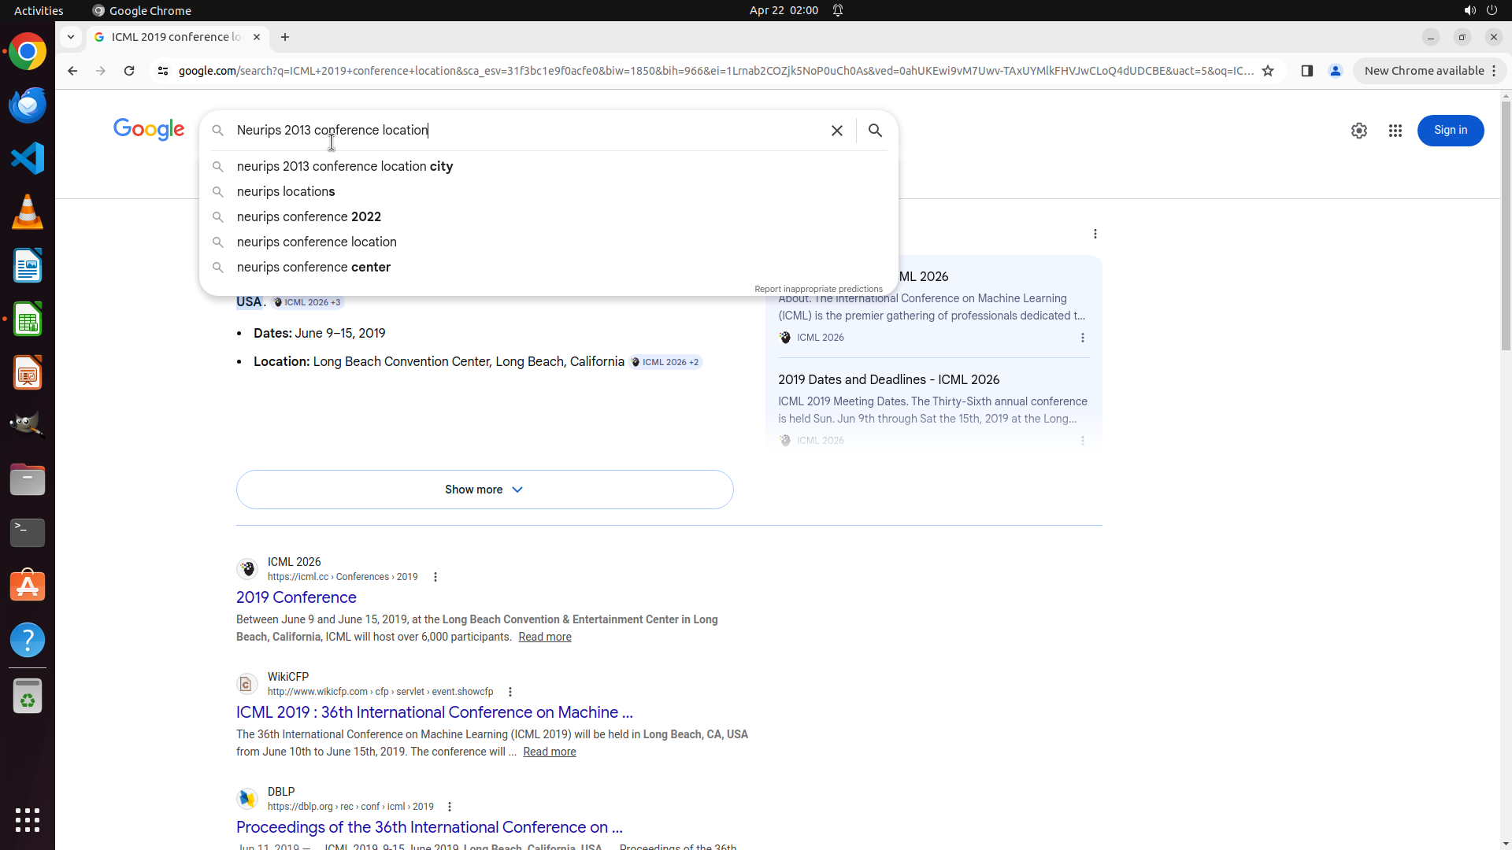This screenshot has height=850, width=1512.
Task: Open more options for WikiCFP result
Action: [510, 692]
